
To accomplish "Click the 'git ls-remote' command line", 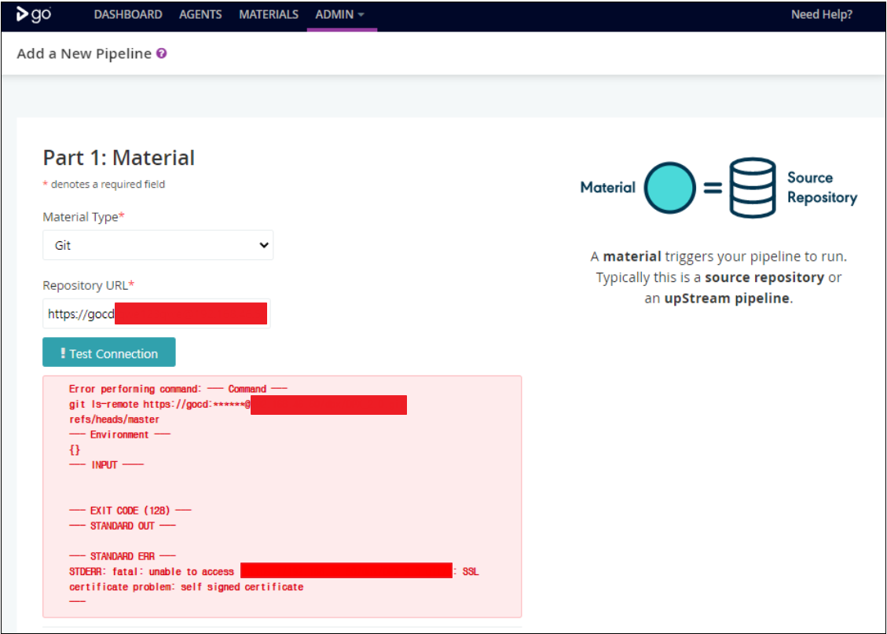I will pos(237,405).
